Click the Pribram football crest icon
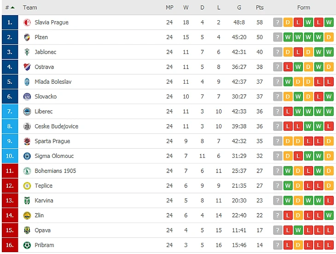The height and width of the screenshot is (254, 336). [27, 245]
